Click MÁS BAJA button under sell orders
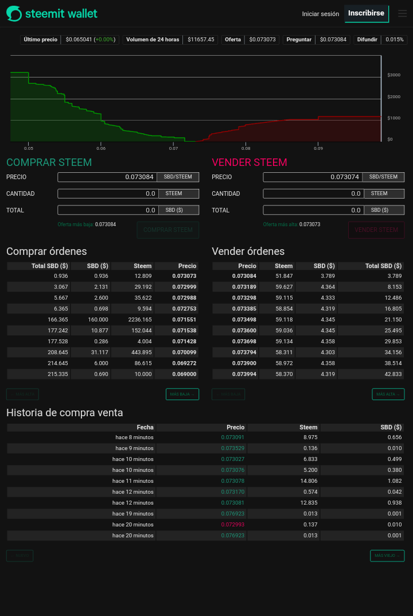 pos(228,394)
